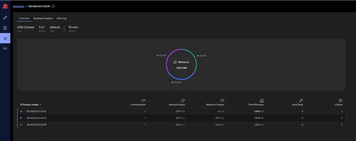The image size is (356, 141).
Task: Click the Total Keys key icon in header
Action: click(301, 100)
